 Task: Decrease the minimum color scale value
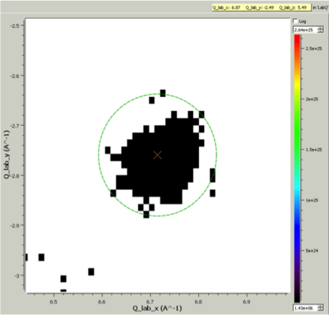(321, 310)
